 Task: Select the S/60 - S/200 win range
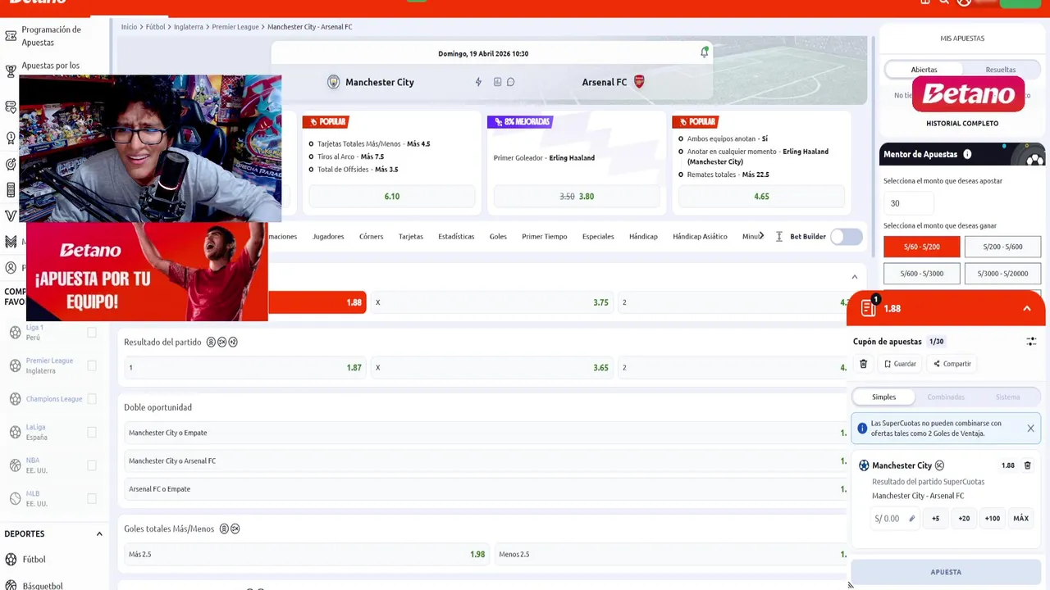921,247
